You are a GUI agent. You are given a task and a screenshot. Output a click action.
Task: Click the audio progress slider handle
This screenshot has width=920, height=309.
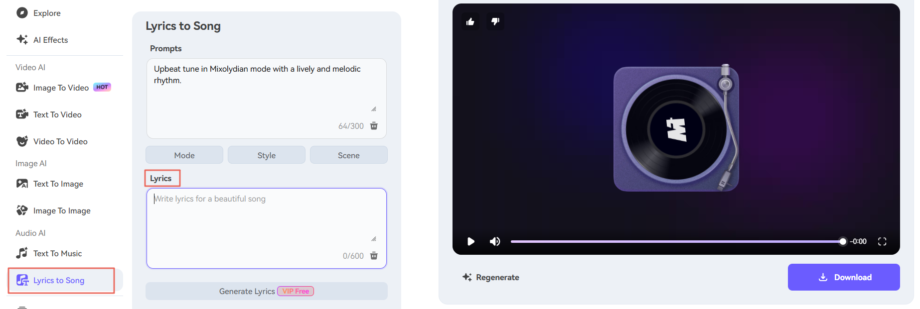point(843,241)
